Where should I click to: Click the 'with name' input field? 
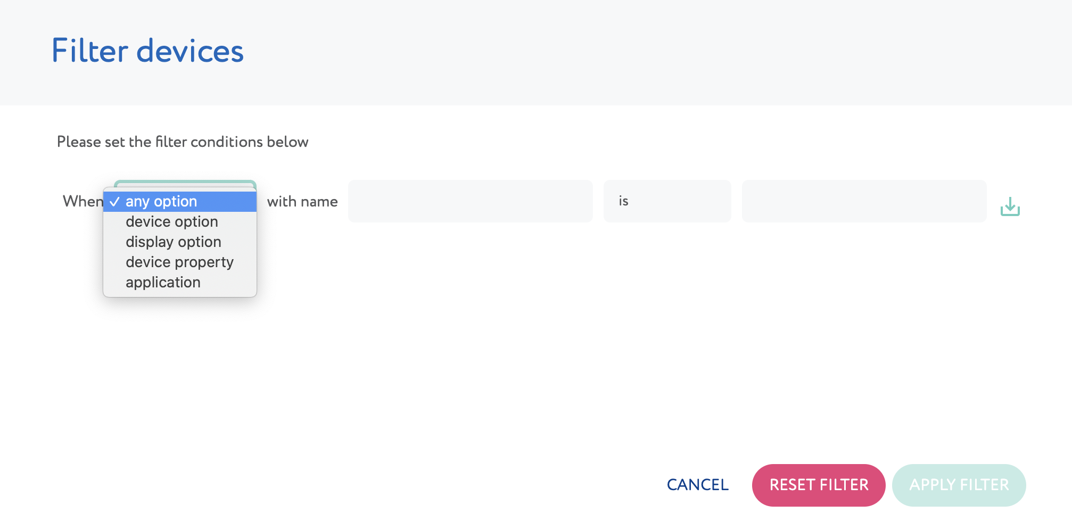point(470,201)
